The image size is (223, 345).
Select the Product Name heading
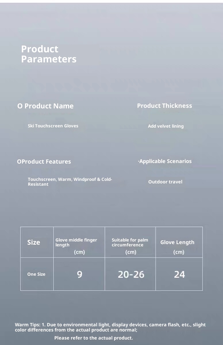[45, 106]
